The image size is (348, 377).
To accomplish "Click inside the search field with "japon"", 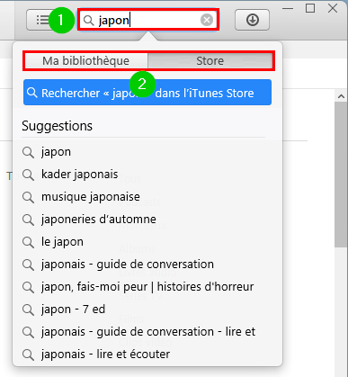I will coord(148,20).
